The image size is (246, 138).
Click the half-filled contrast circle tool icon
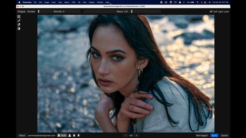coord(19,29)
